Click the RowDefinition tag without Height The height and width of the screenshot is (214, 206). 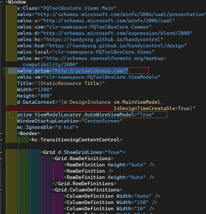point(89,171)
